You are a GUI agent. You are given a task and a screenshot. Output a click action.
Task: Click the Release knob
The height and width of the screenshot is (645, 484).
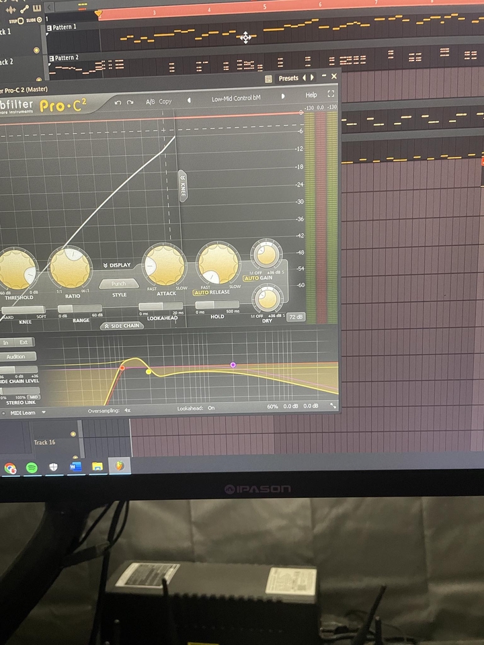point(218,263)
